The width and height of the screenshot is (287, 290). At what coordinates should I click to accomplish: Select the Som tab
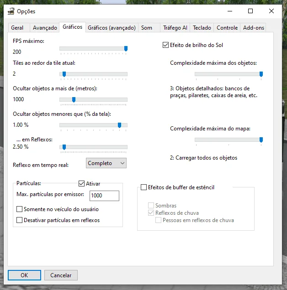pyautogui.click(x=147, y=28)
